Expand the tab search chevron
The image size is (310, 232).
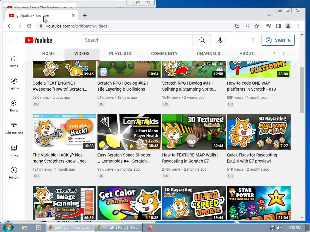pyautogui.click(x=269, y=15)
